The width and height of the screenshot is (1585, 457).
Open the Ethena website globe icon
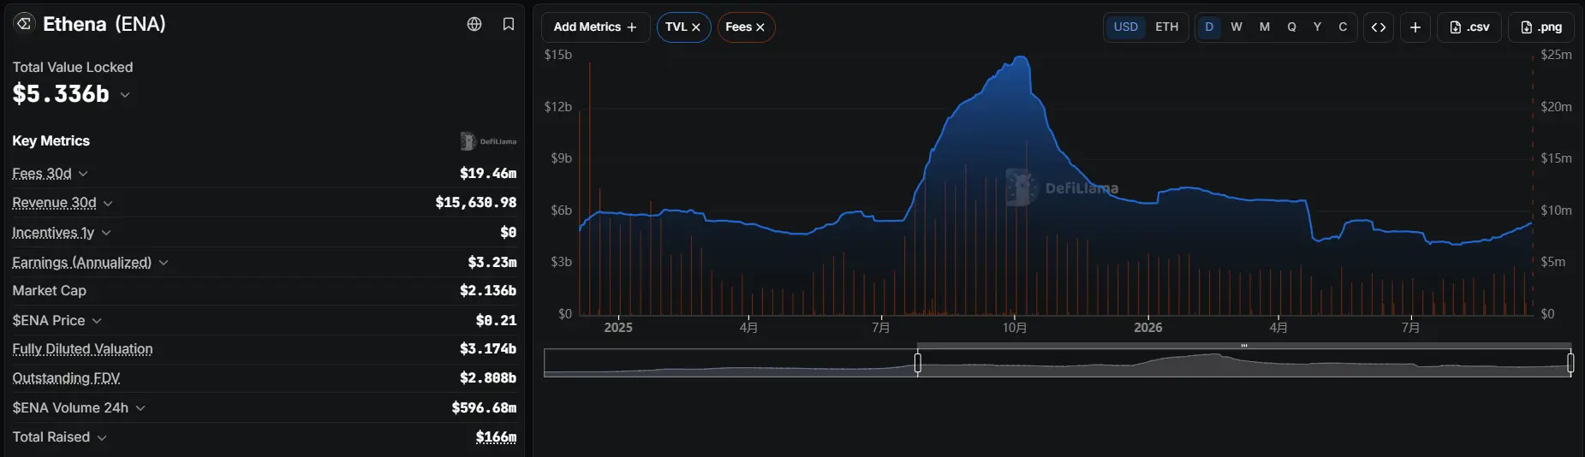coord(474,24)
